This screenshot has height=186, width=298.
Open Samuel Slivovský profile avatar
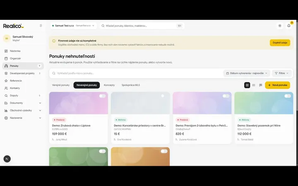click(7, 38)
